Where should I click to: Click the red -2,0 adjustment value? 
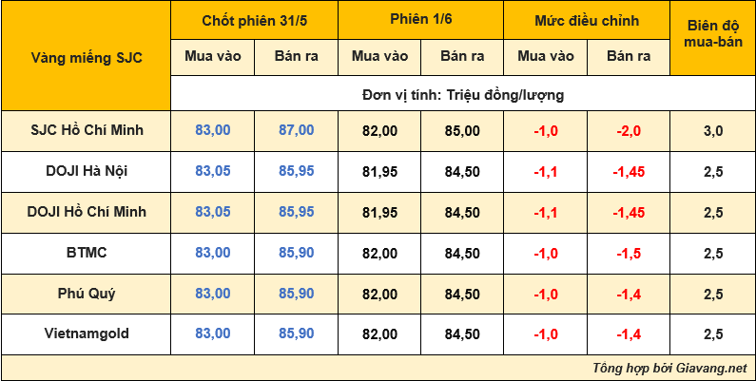tap(629, 130)
